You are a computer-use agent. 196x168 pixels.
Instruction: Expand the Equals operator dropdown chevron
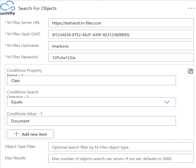pyautogui.click(x=167, y=102)
